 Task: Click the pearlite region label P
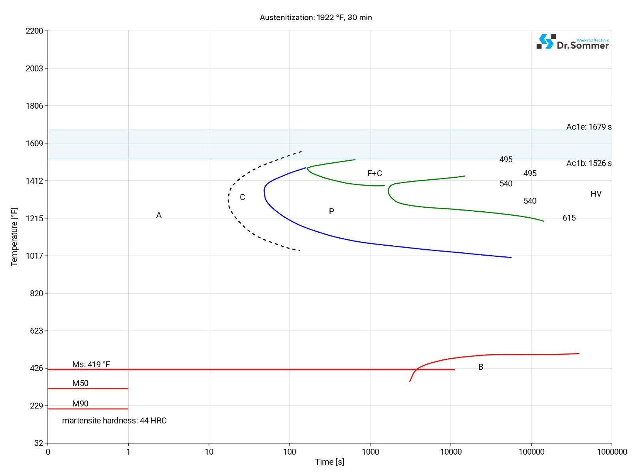click(331, 211)
